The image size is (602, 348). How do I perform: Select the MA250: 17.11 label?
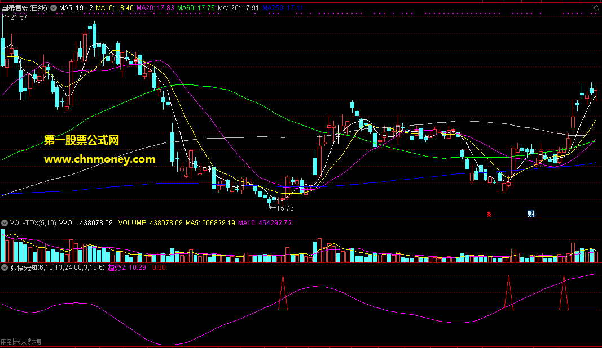[x=283, y=8]
